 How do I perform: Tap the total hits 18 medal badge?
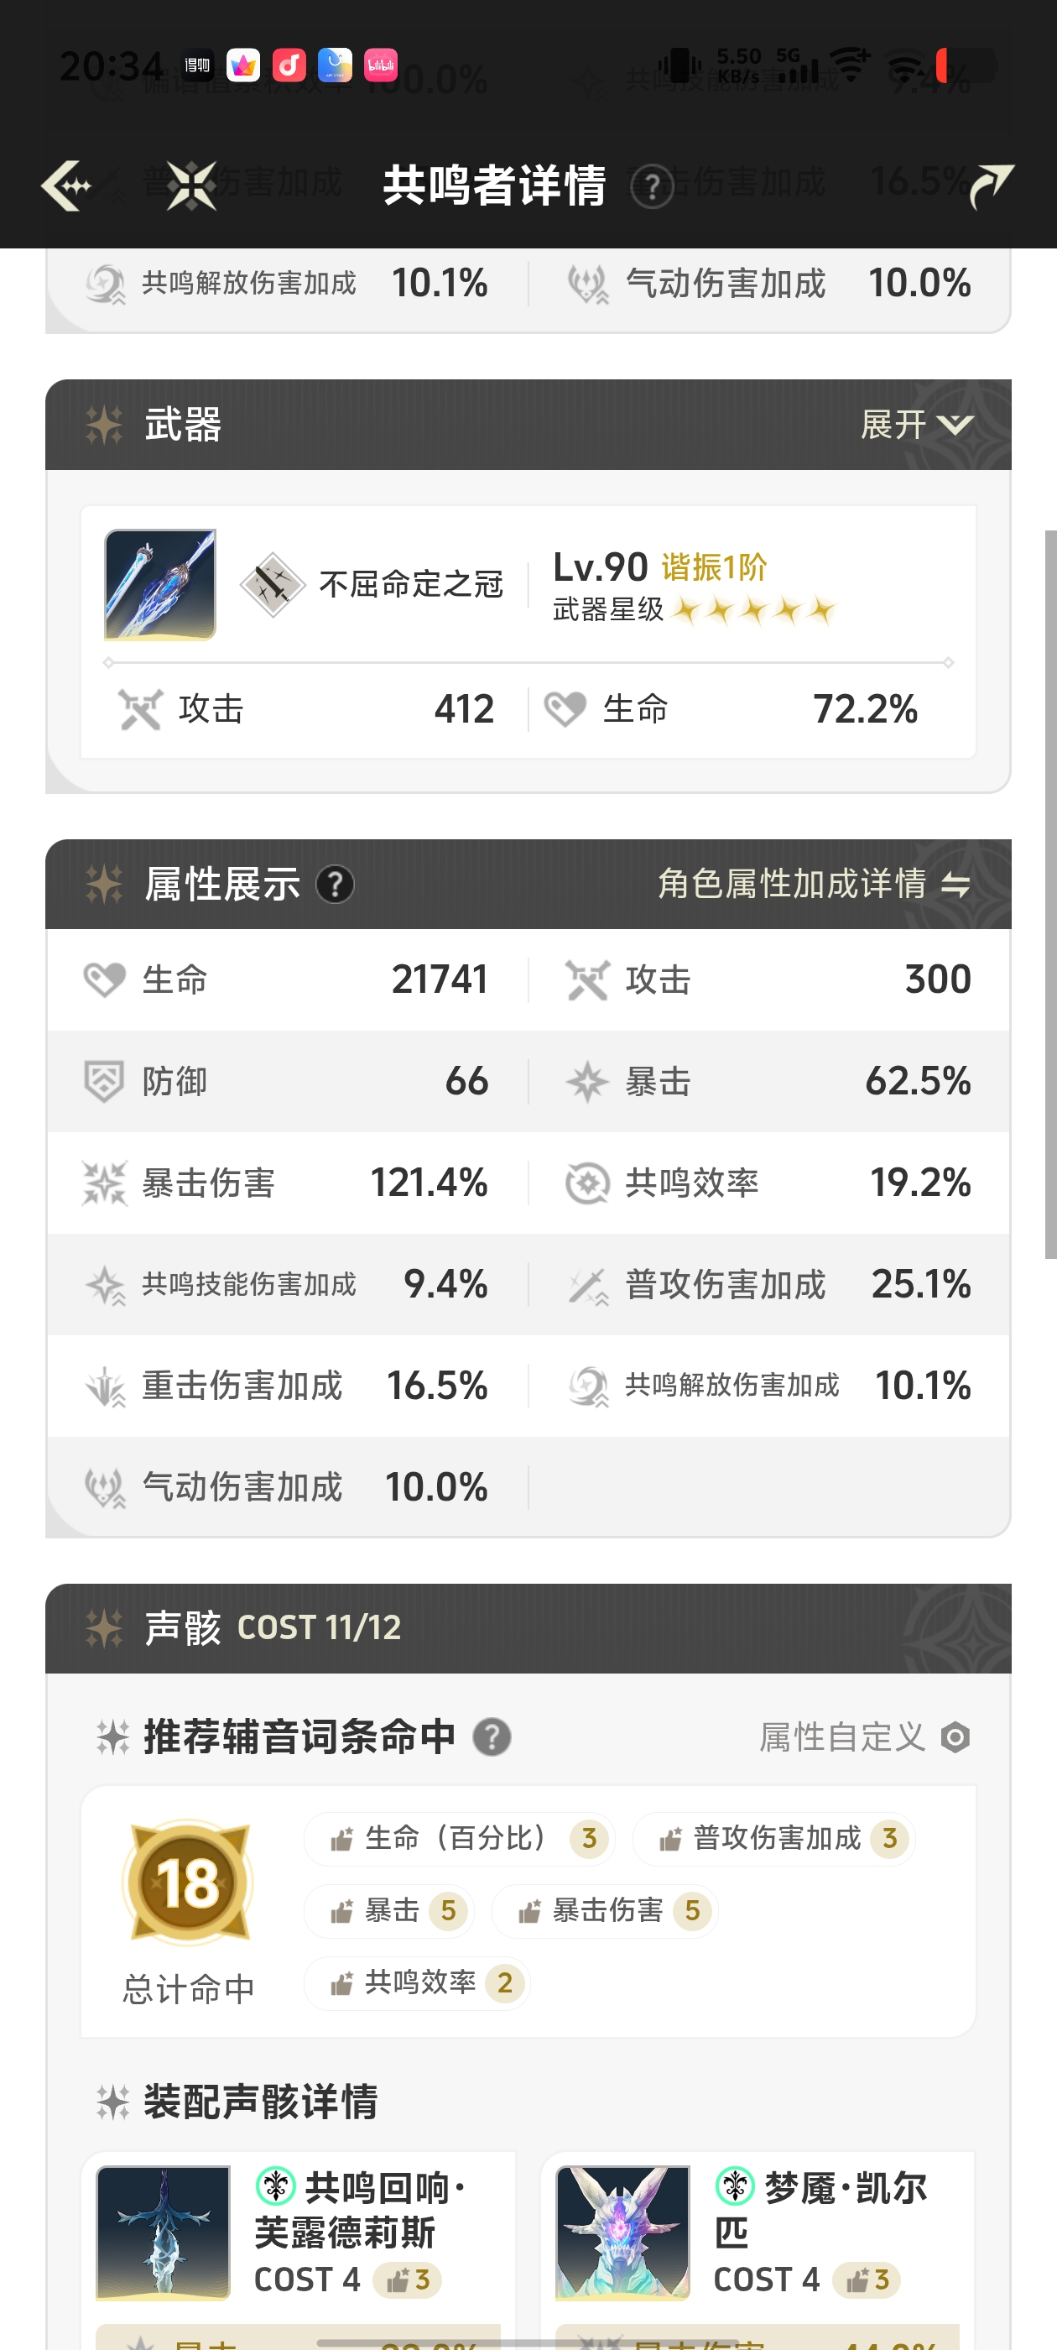(x=187, y=1883)
